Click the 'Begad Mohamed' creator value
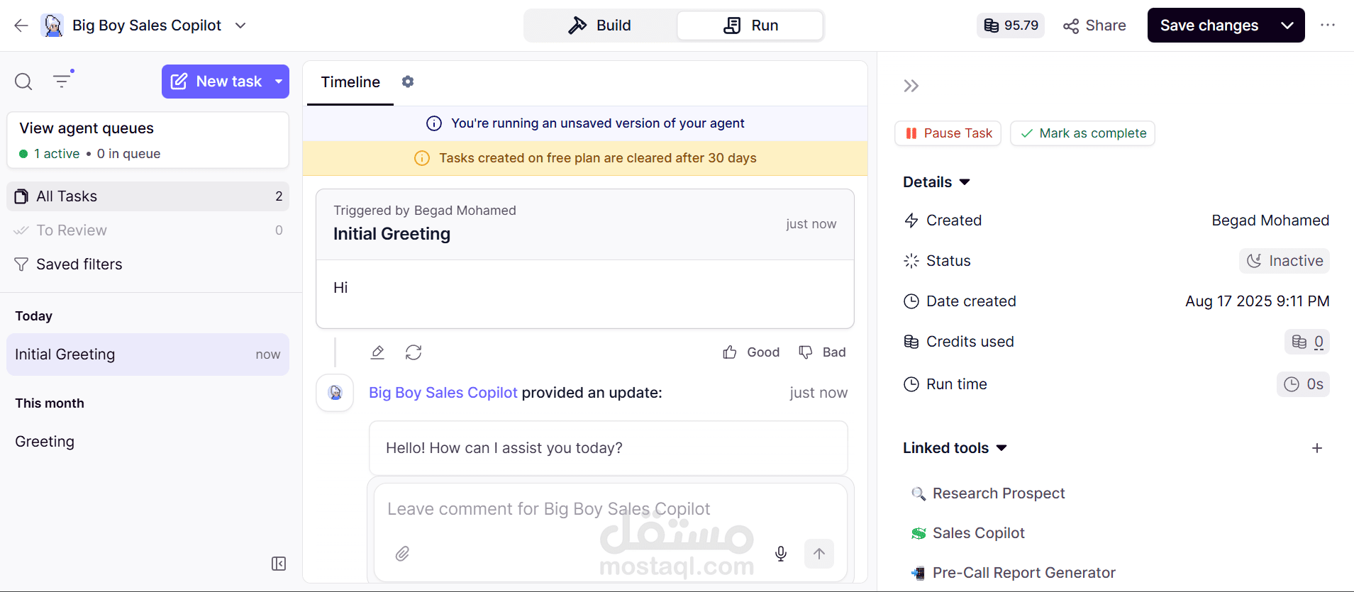This screenshot has height=592, width=1354. (1270, 220)
